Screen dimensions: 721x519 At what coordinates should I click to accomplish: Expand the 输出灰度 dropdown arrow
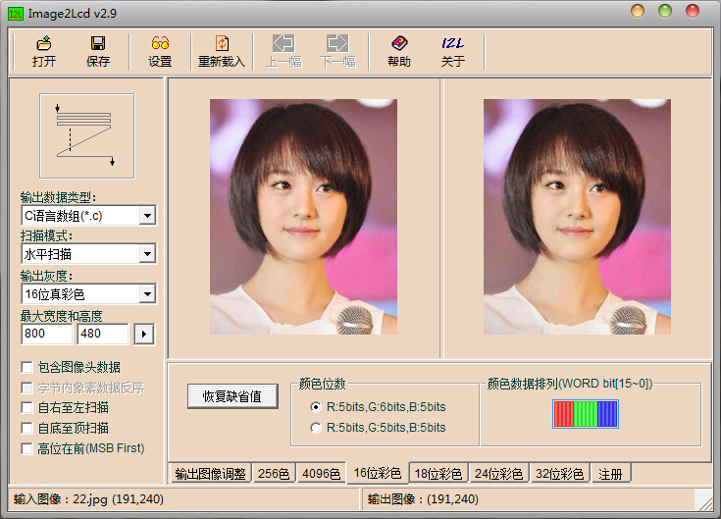click(147, 293)
